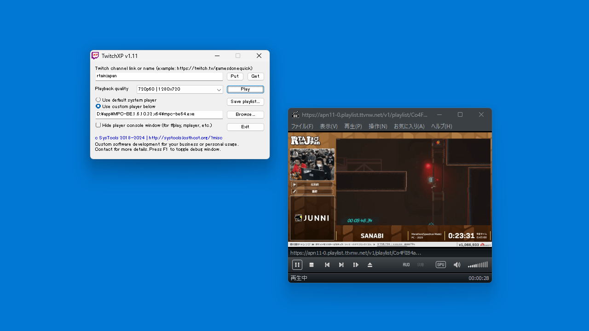Toggle the GPU decoding indicator
The image size is (589, 331).
441,265
